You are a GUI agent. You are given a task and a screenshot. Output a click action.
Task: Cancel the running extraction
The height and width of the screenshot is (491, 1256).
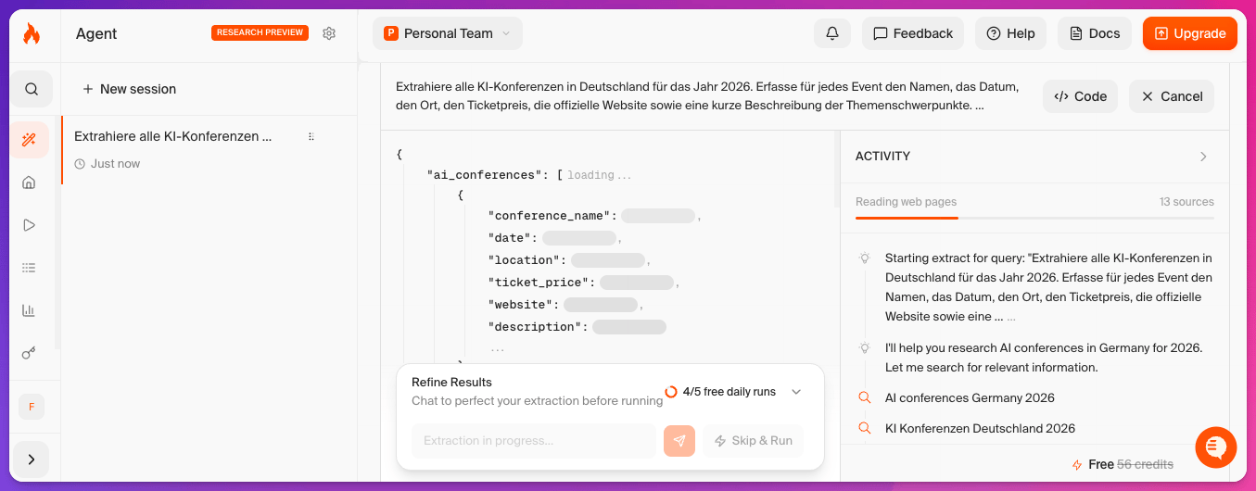pyautogui.click(x=1172, y=96)
